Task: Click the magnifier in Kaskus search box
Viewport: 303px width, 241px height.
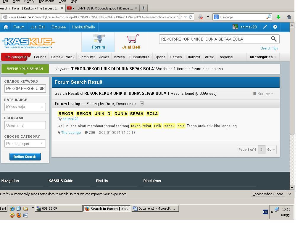Action: (x=274, y=39)
